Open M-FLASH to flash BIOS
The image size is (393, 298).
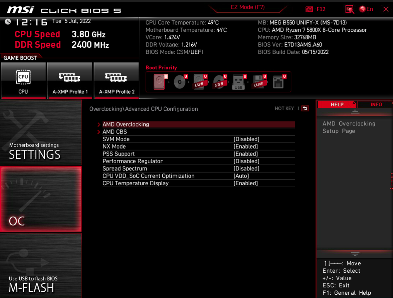pos(41,266)
